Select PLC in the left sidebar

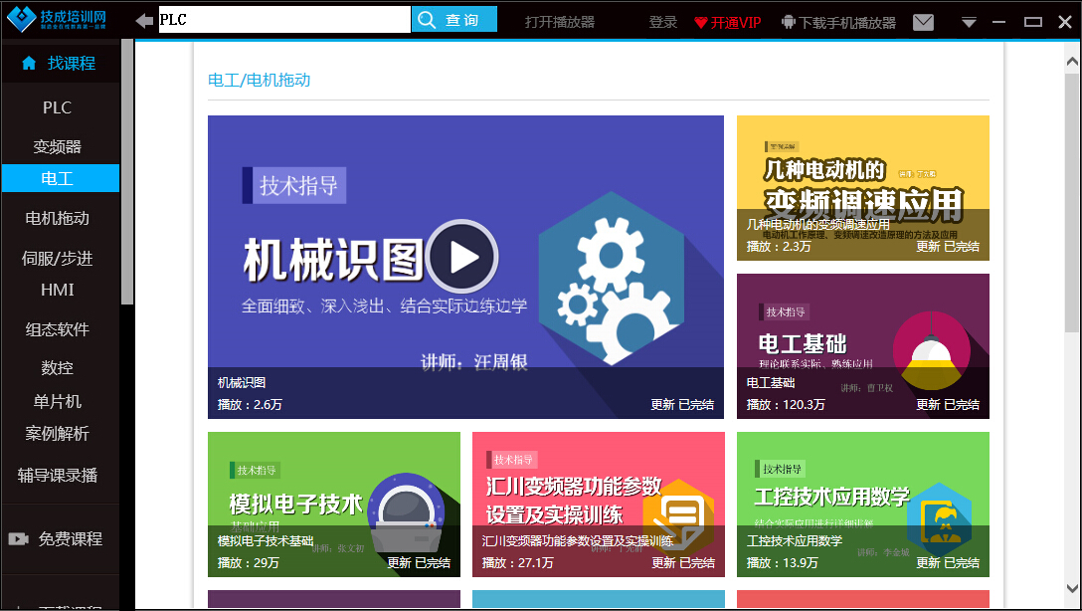[x=58, y=107]
